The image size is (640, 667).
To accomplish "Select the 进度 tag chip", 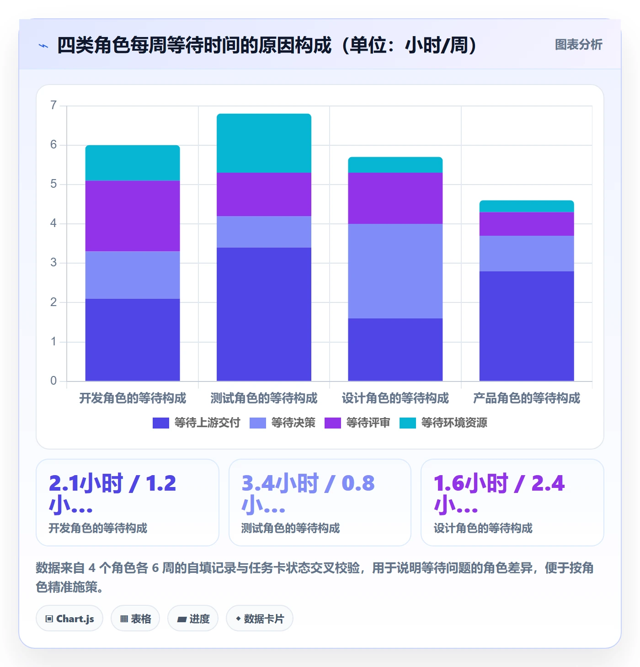I will (x=193, y=619).
